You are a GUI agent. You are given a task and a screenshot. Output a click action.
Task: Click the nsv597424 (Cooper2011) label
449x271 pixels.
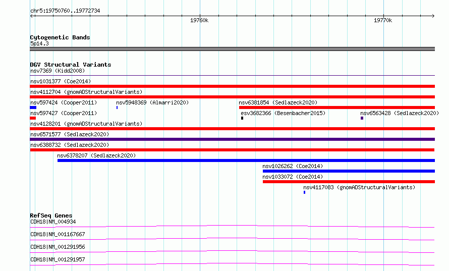(64, 102)
